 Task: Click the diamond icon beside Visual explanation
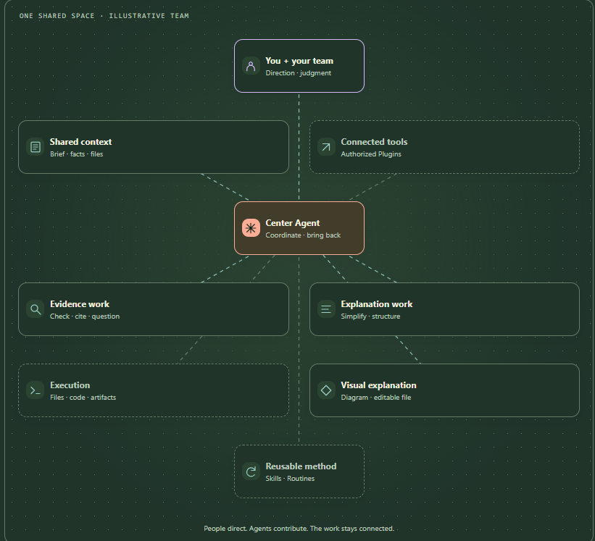click(x=326, y=390)
